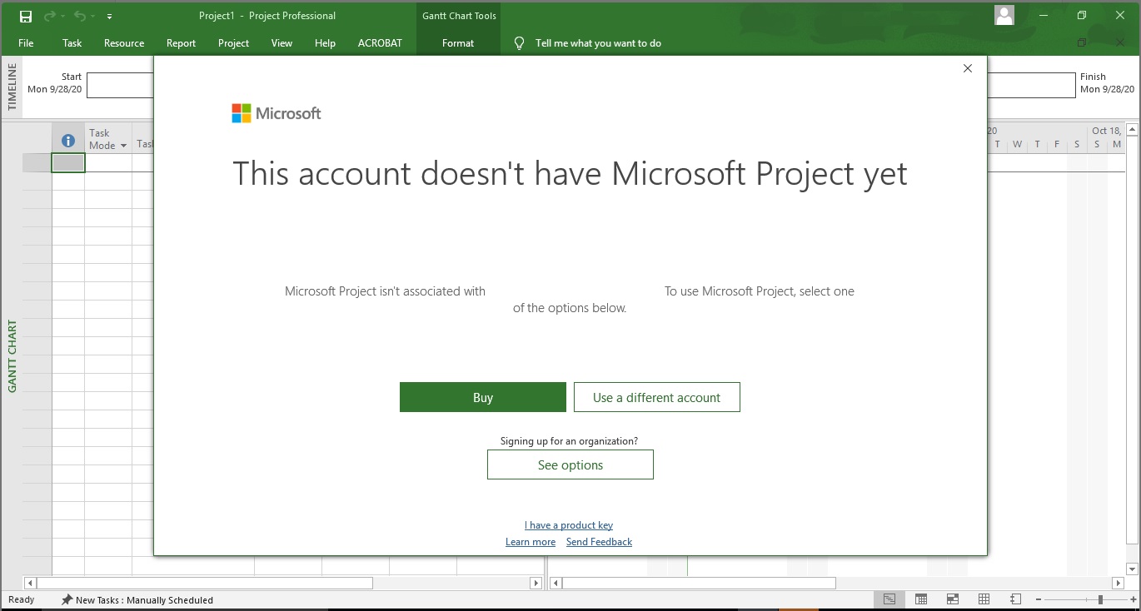Open the File menu
Viewport: 1141px width, 611px height.
[26, 43]
